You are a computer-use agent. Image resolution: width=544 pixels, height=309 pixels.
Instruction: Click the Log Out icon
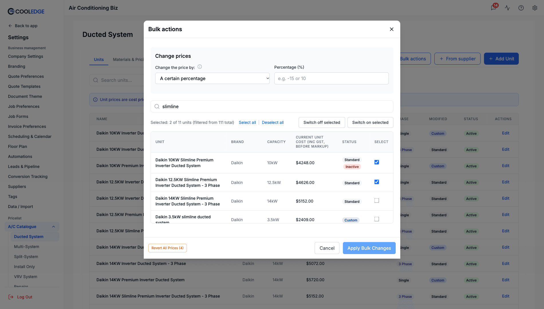click(11, 297)
